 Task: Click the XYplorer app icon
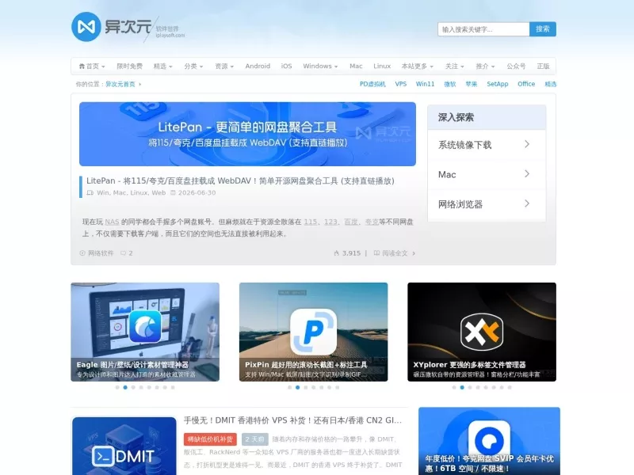[x=482, y=332]
